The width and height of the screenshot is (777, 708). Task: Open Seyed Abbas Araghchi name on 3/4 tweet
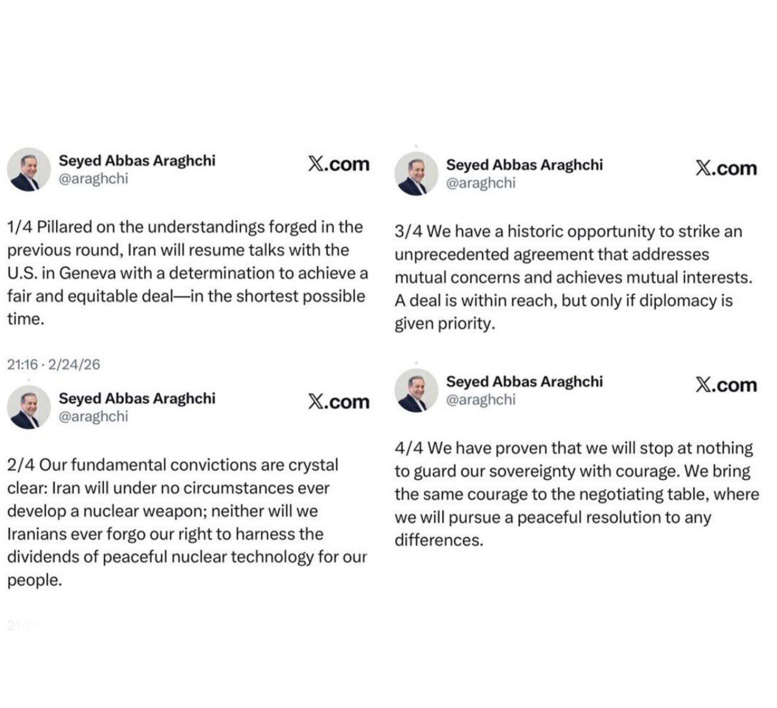[x=524, y=165]
